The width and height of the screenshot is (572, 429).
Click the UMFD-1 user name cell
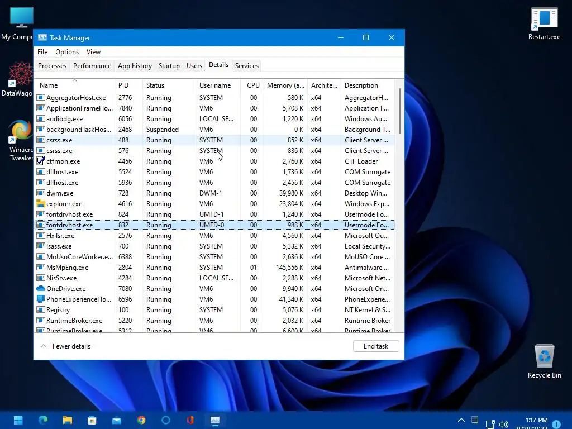coord(211,214)
